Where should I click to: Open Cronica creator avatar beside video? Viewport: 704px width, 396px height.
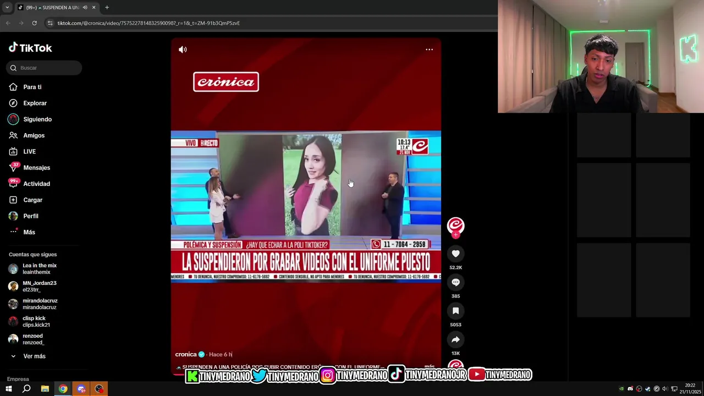455,226
